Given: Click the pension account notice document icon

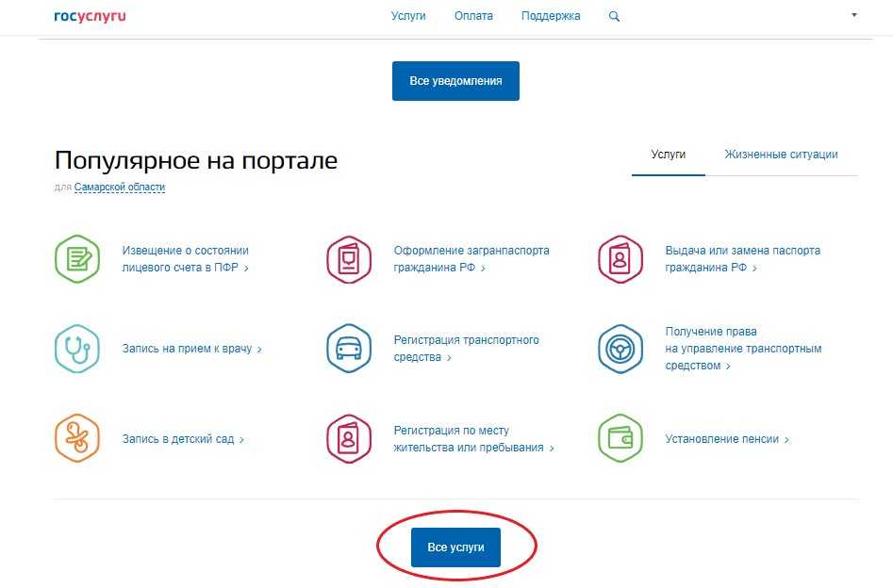Looking at the screenshot, I should [77, 258].
